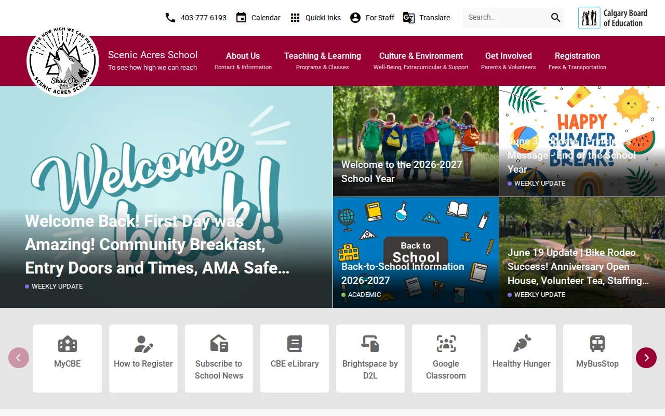Click the Brightspace by D2L devices icon
The width and height of the screenshot is (665, 416).
[x=370, y=344]
